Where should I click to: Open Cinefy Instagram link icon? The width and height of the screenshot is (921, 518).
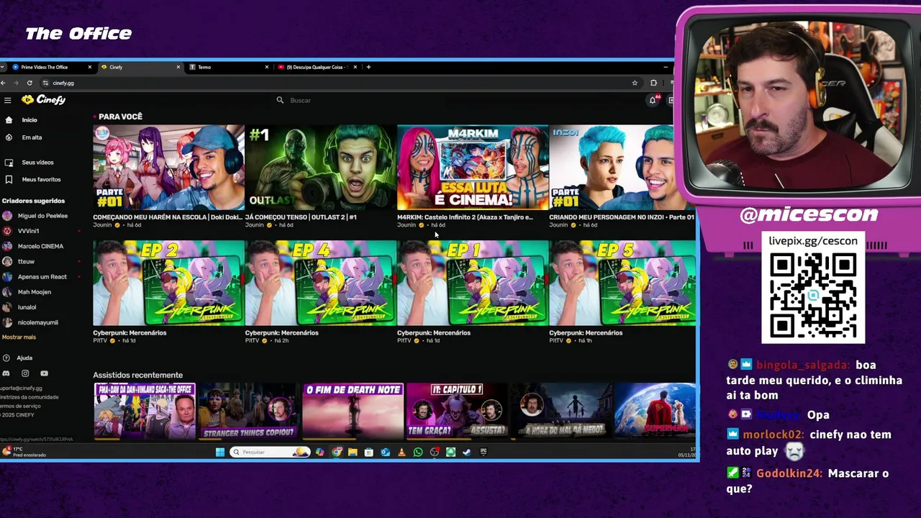coord(25,373)
